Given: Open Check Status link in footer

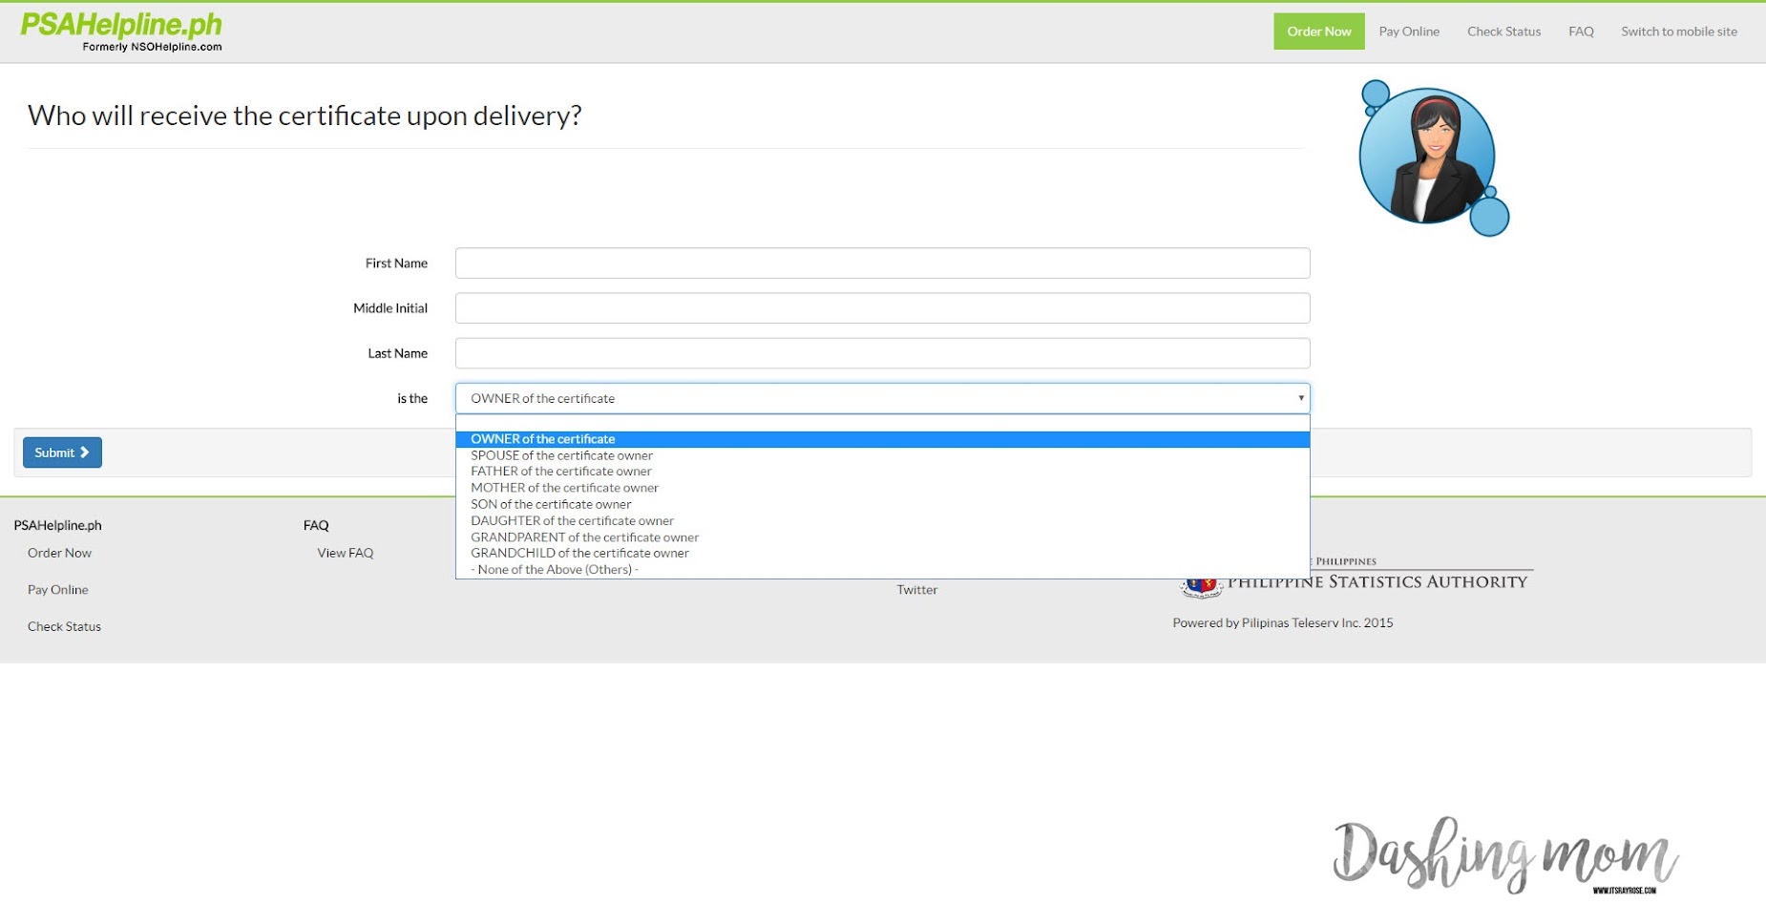Looking at the screenshot, I should [x=64, y=626].
